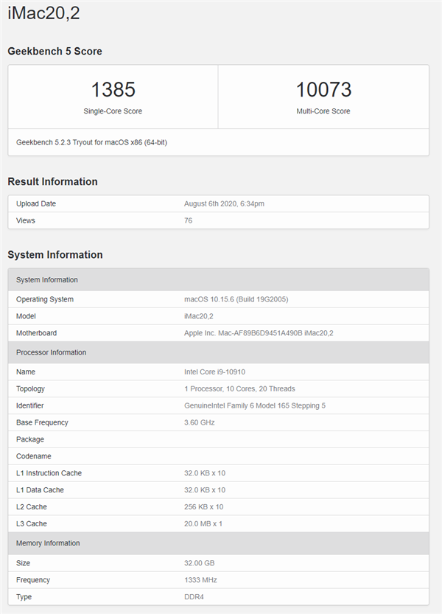Viewport: 442px width, 614px height.
Task: Click the 3.60 GHz value
Action: [200, 422]
